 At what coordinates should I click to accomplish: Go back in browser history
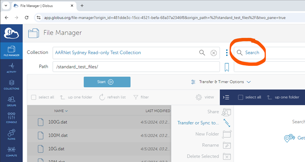pyautogui.click(x=6, y=18)
